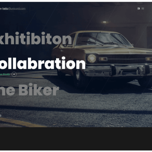
Task: Select the Exhitibiton project heading
Action: (x=36, y=38)
